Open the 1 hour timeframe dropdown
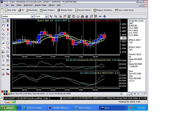 coord(46,16)
